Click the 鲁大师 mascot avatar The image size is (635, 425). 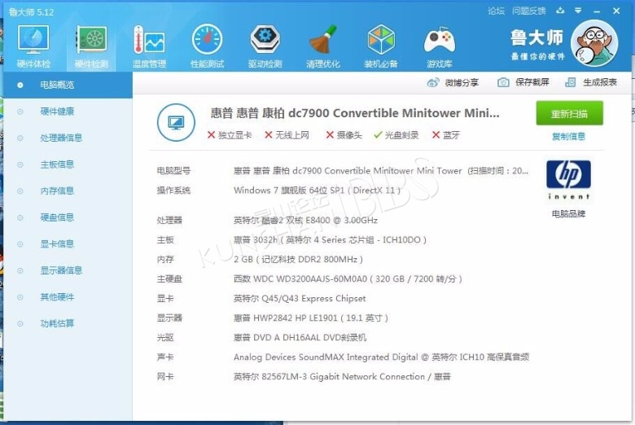pyautogui.click(x=594, y=43)
